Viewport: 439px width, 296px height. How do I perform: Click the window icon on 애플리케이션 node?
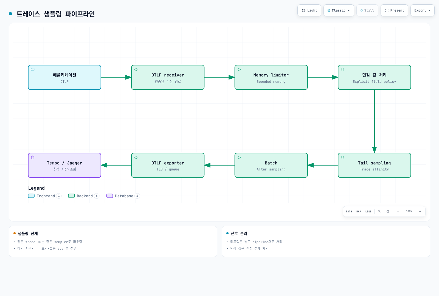pos(33,69)
